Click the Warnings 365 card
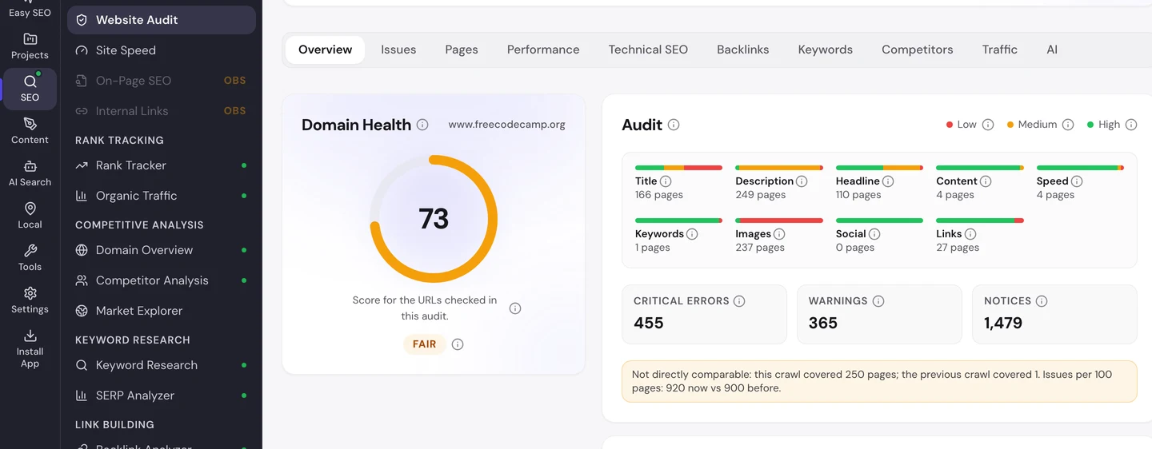Screen dimensions: 1152x449 tap(879, 315)
